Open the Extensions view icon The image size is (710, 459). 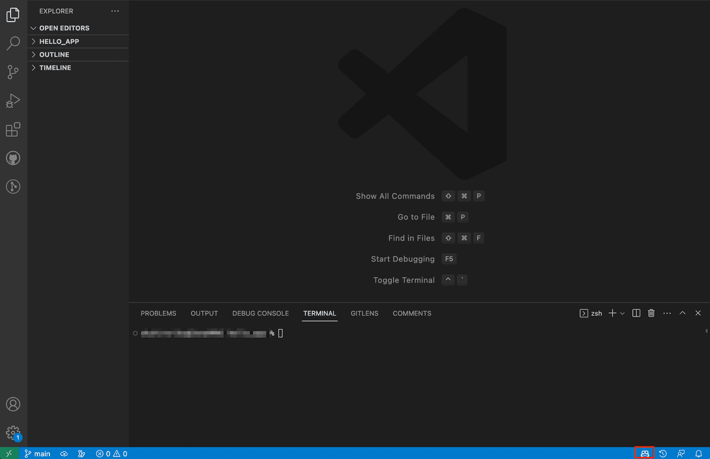click(x=13, y=129)
